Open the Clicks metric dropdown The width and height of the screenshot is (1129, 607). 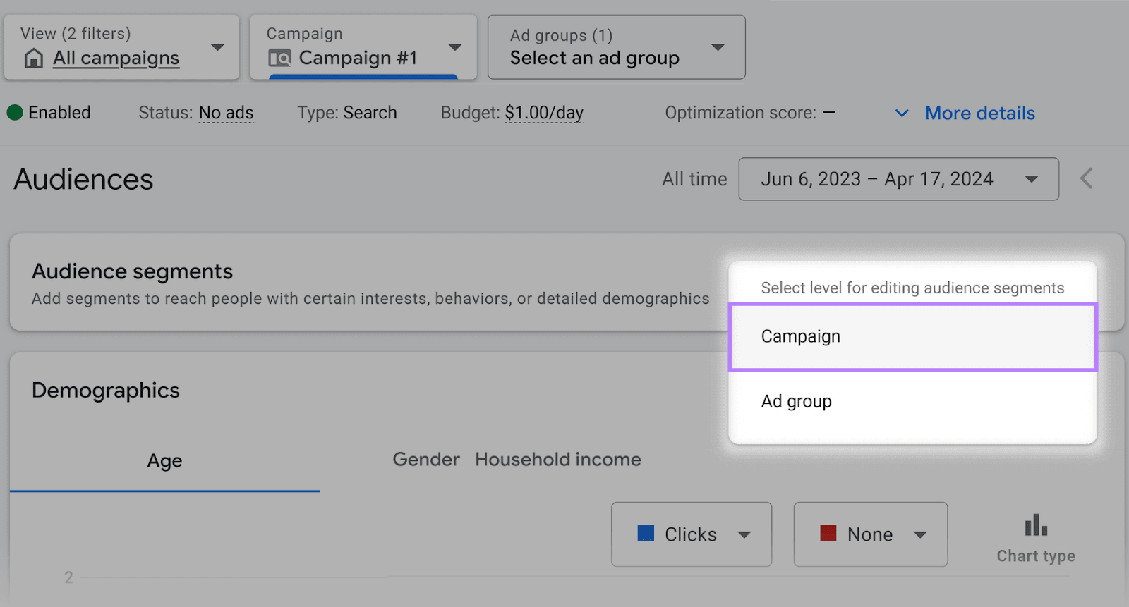692,534
